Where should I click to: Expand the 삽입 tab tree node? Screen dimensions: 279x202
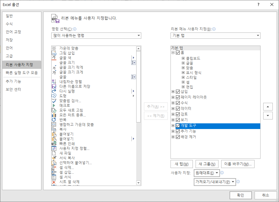click(x=173, y=92)
